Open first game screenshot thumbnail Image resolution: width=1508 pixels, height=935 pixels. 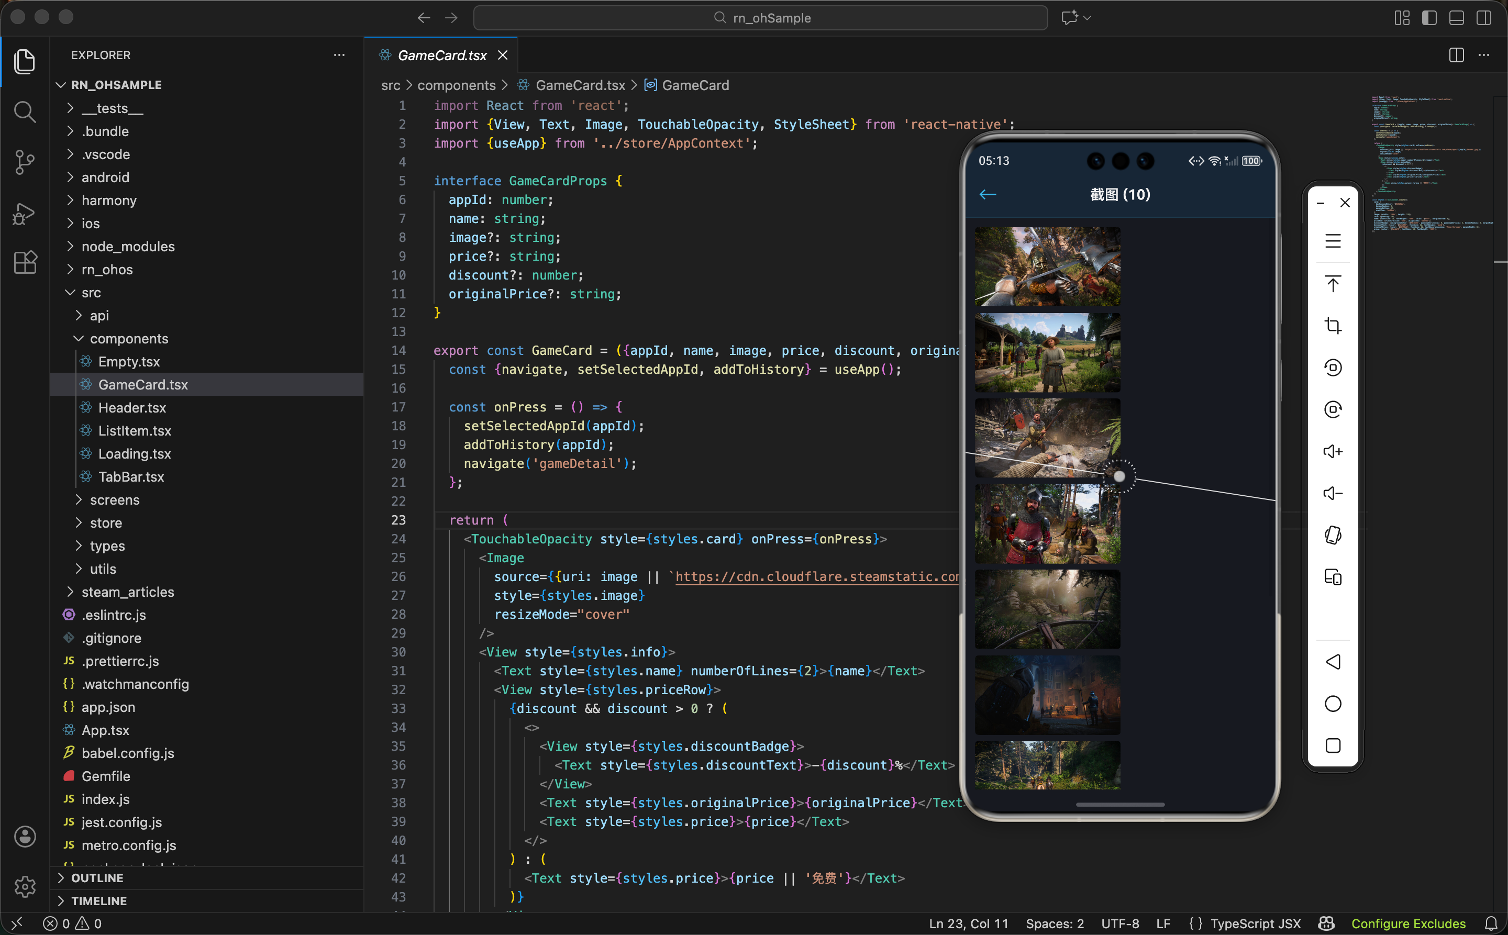tap(1047, 266)
